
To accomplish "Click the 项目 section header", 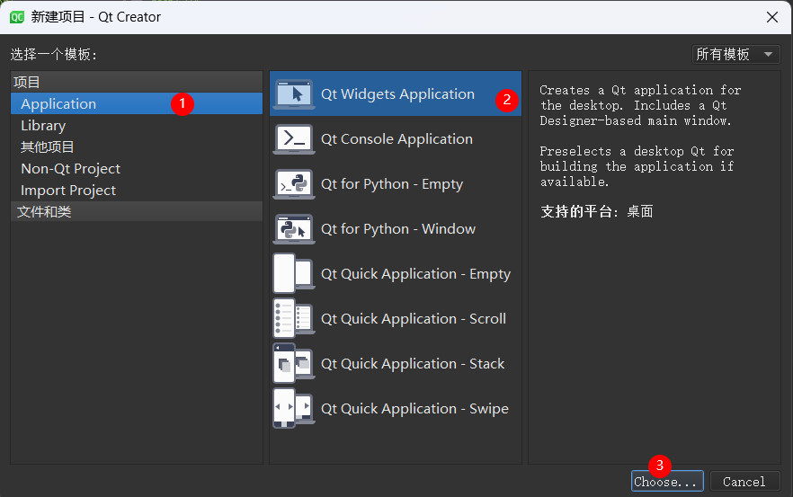I will pyautogui.click(x=27, y=83).
